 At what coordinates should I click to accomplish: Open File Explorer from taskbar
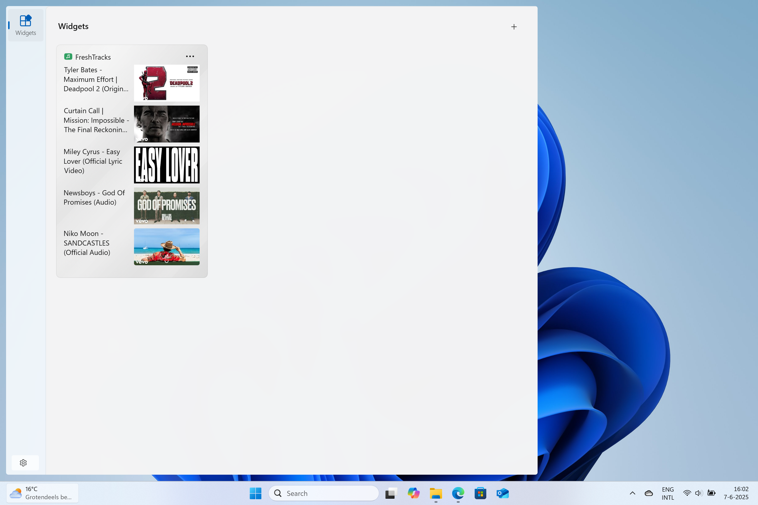tap(435, 493)
